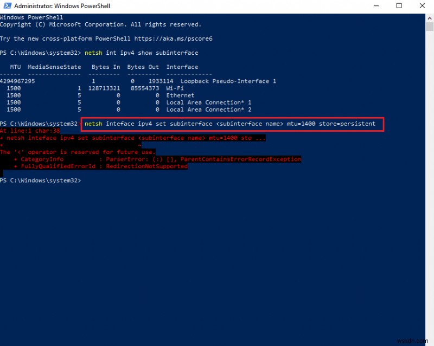Click the 'netsh int ipv4 show subinterface' command

(x=141, y=53)
